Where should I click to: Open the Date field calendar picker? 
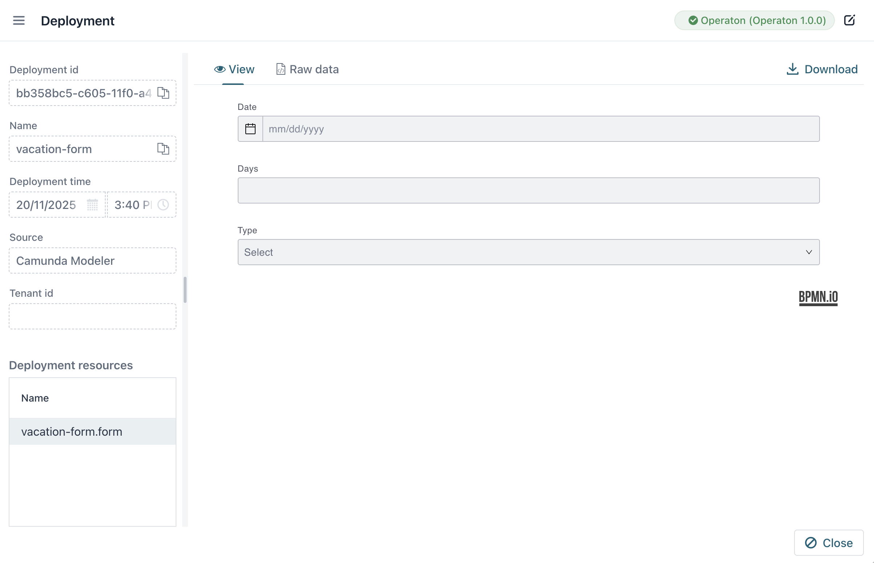click(x=250, y=129)
